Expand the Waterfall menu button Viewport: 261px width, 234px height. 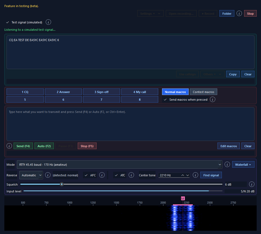(x=243, y=165)
